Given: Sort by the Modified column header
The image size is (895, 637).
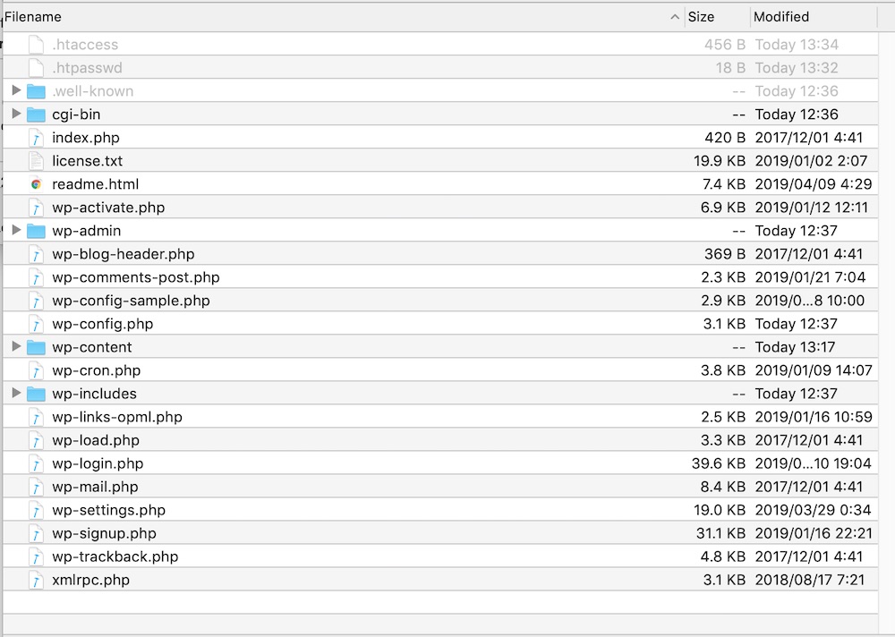Looking at the screenshot, I should coord(814,17).
